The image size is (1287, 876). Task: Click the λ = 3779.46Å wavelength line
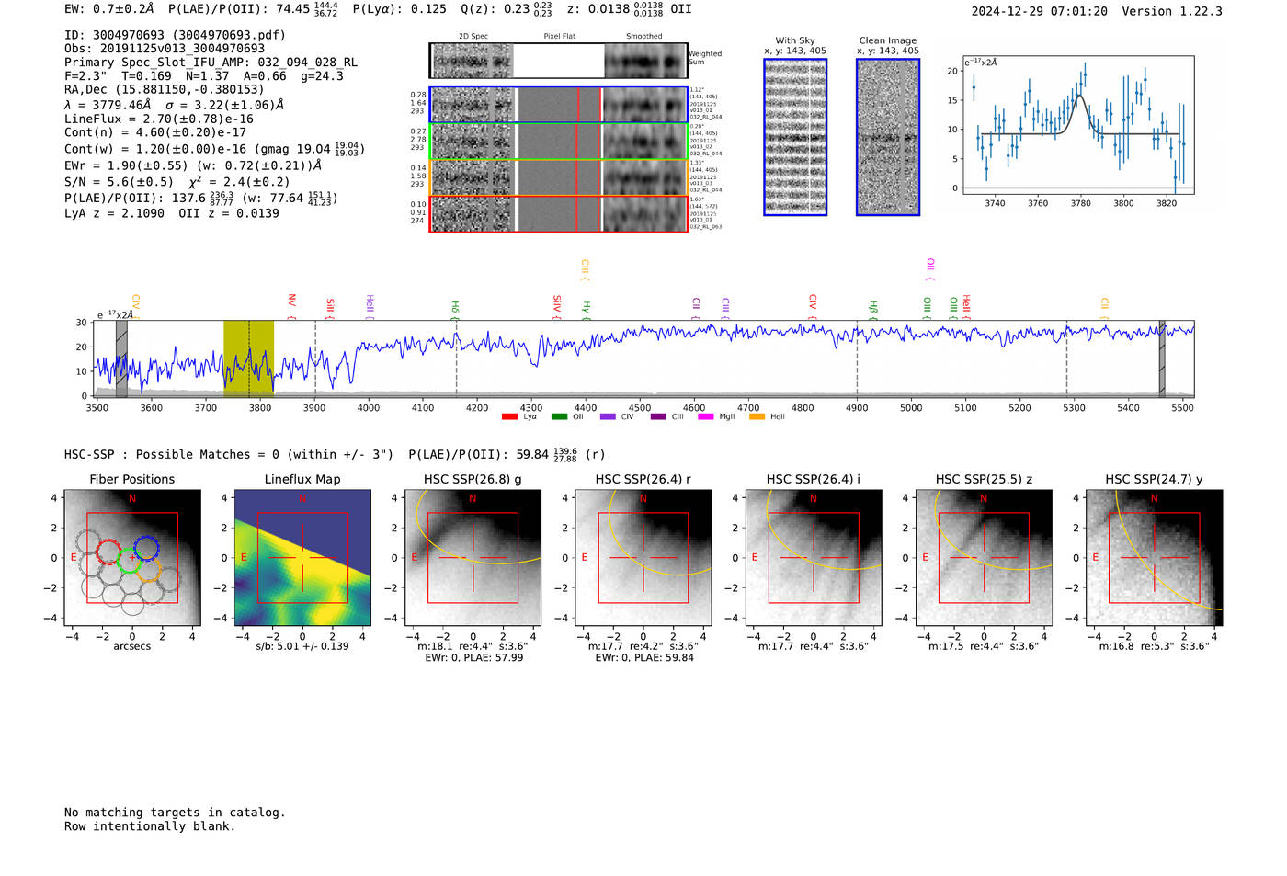pos(175,105)
